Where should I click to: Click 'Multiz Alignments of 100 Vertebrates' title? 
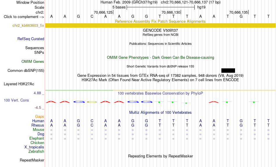click(x=160, y=113)
